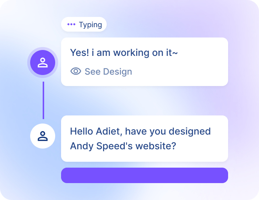Click the word "working" in the reply bubble
The image size is (259, 200).
(131, 53)
